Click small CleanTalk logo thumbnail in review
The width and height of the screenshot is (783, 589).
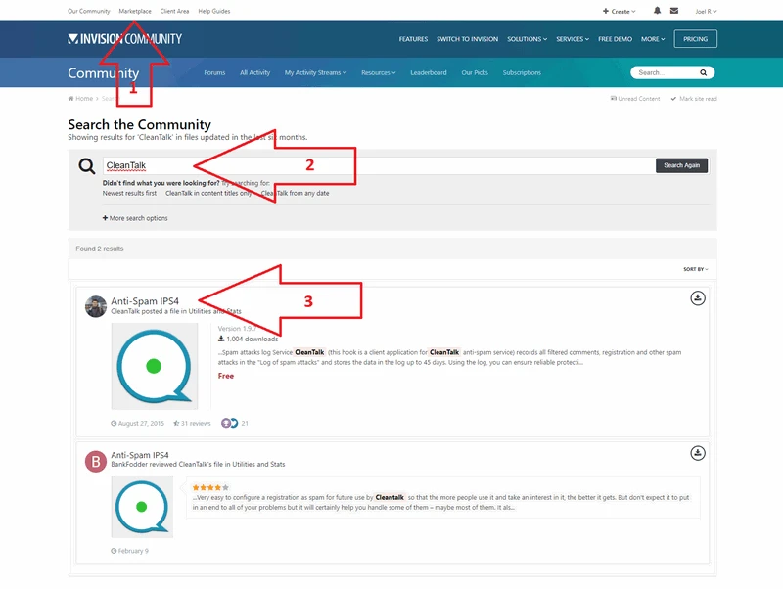142,507
